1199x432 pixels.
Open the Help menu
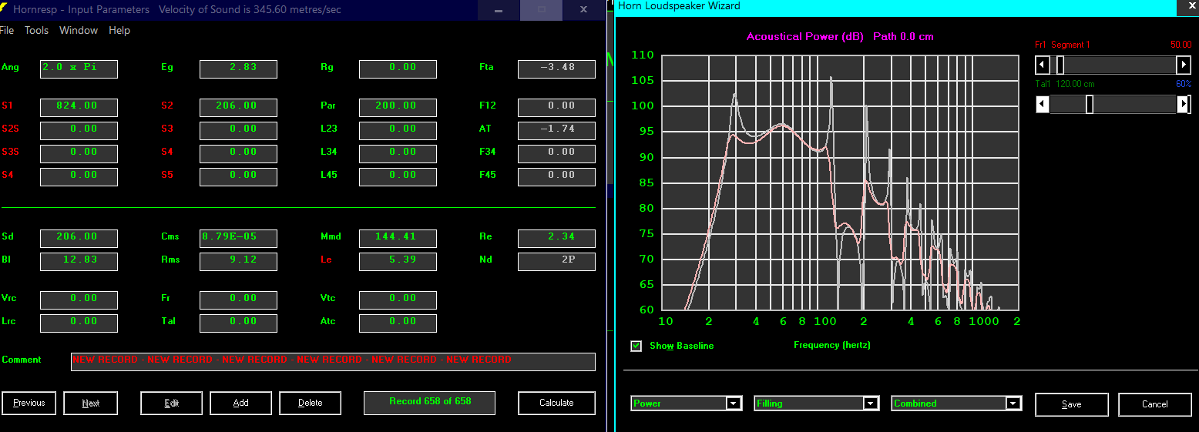pyautogui.click(x=119, y=31)
